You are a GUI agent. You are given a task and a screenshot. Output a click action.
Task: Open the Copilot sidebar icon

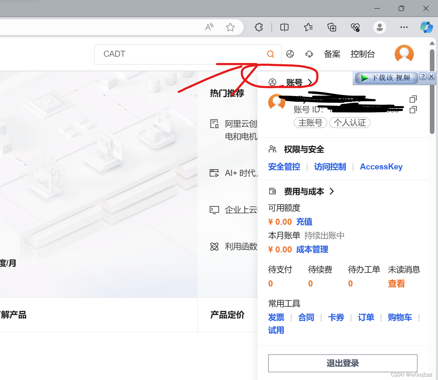[426, 27]
